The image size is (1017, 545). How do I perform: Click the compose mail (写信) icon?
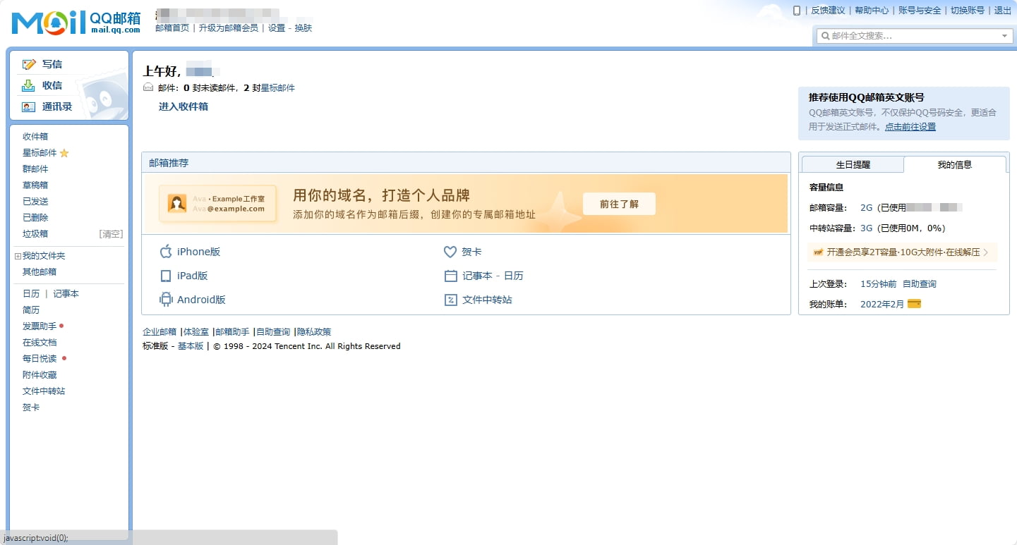point(29,64)
